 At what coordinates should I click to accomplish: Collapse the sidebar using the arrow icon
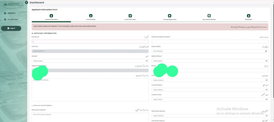click(26, 2)
